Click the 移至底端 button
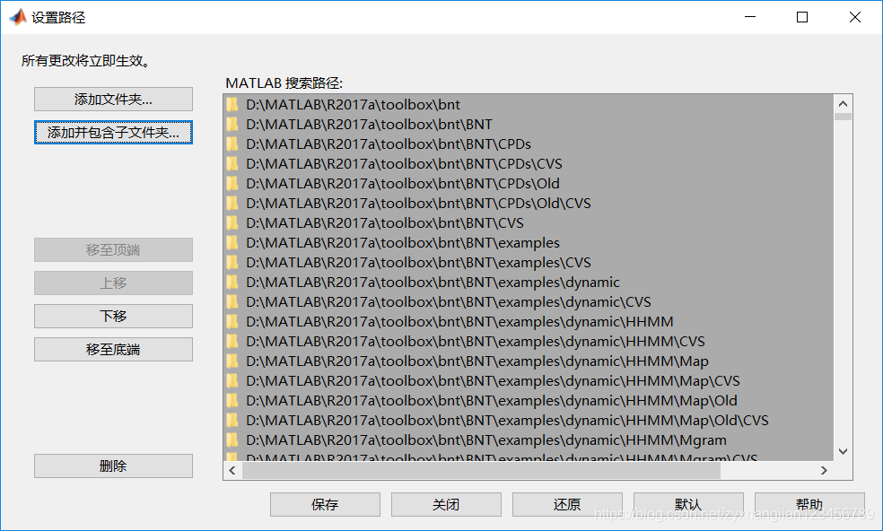This screenshot has width=883, height=531. click(113, 349)
